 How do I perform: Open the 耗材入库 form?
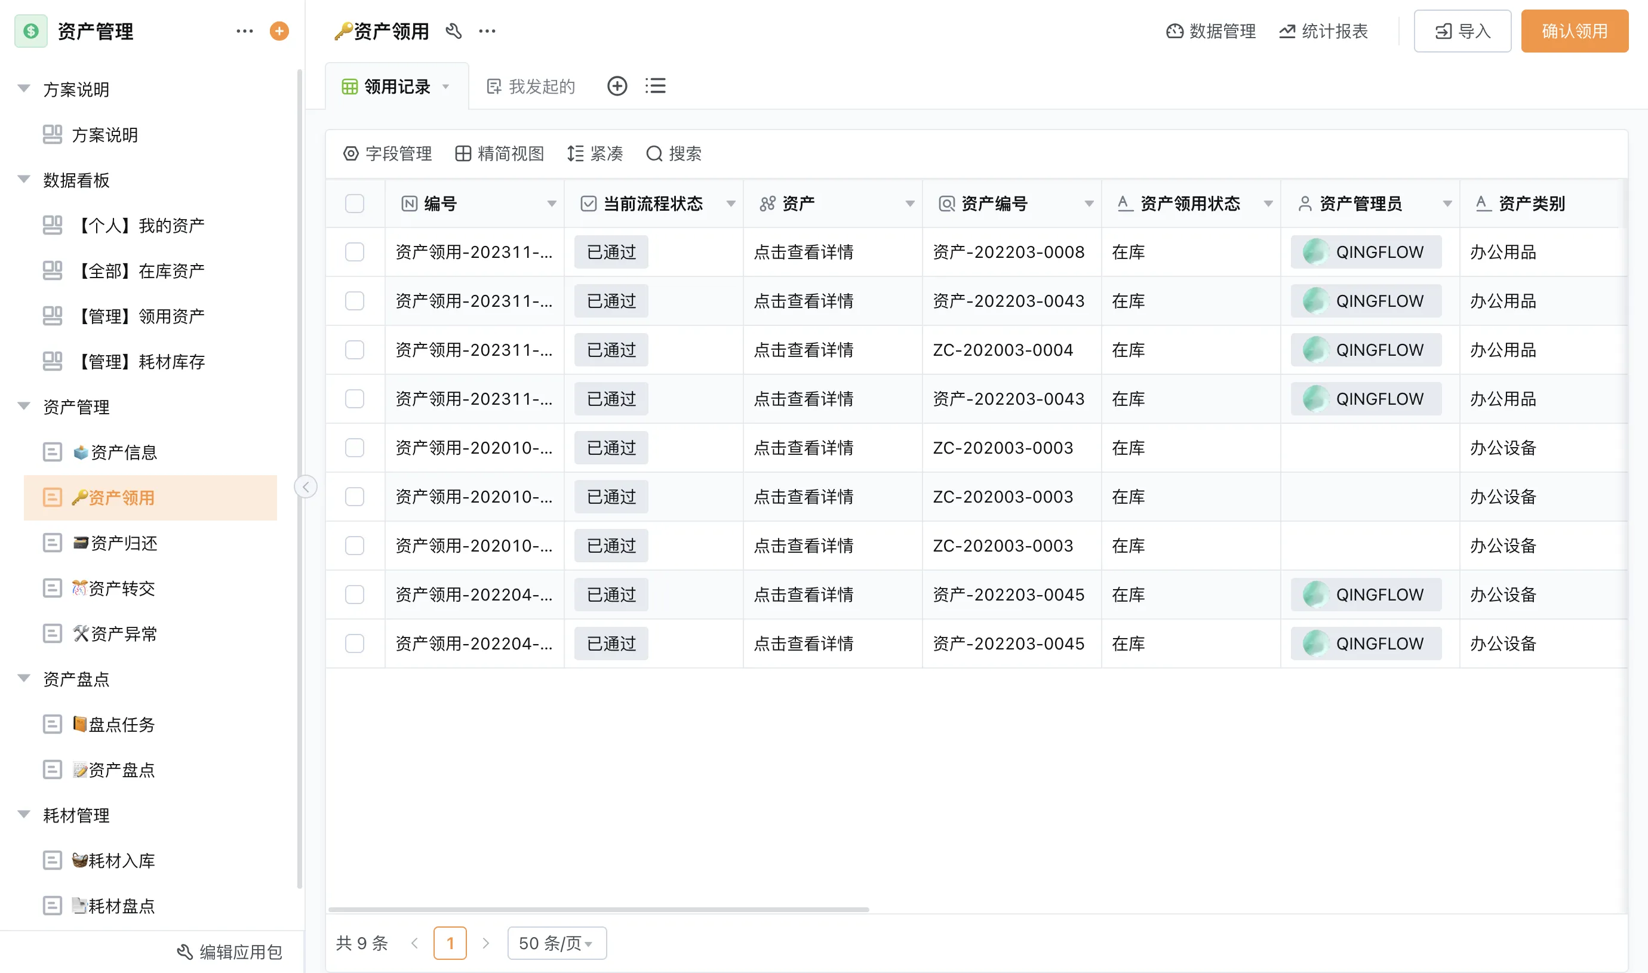[x=150, y=860]
